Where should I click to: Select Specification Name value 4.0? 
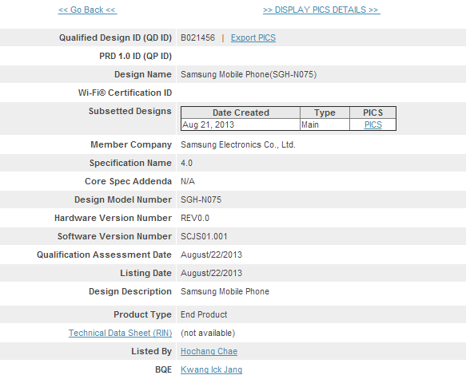point(186,163)
